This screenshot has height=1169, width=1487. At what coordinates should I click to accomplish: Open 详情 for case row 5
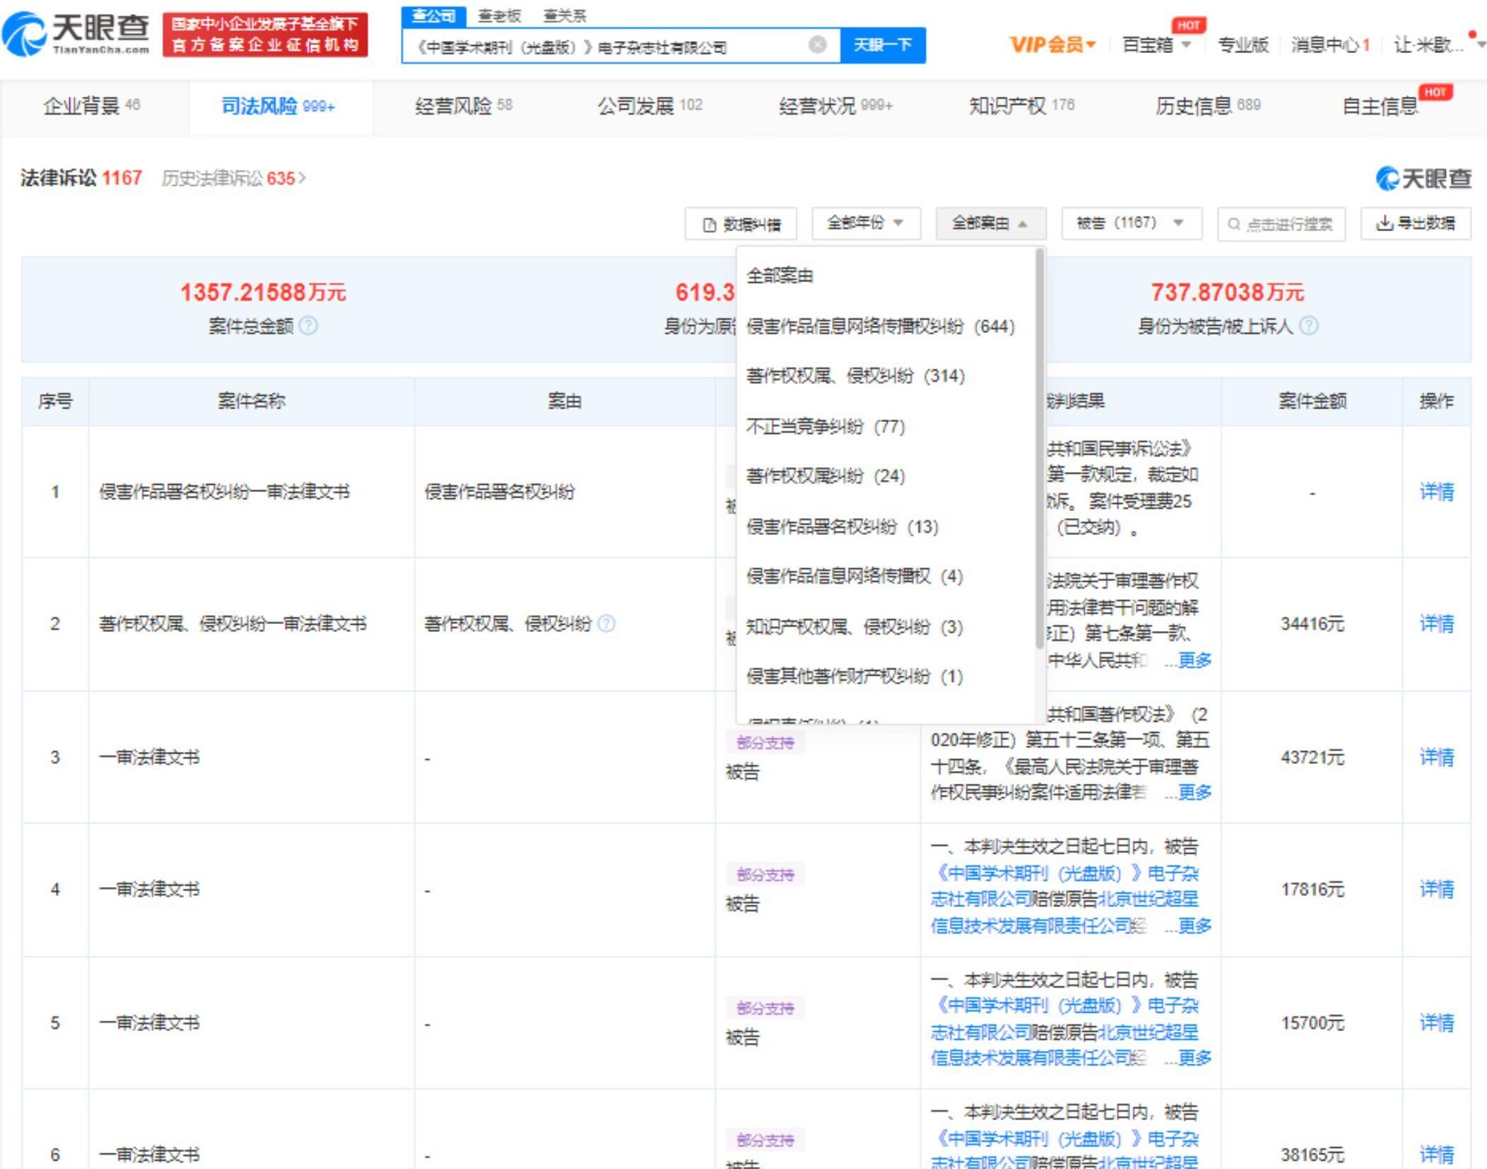coord(1437,1023)
